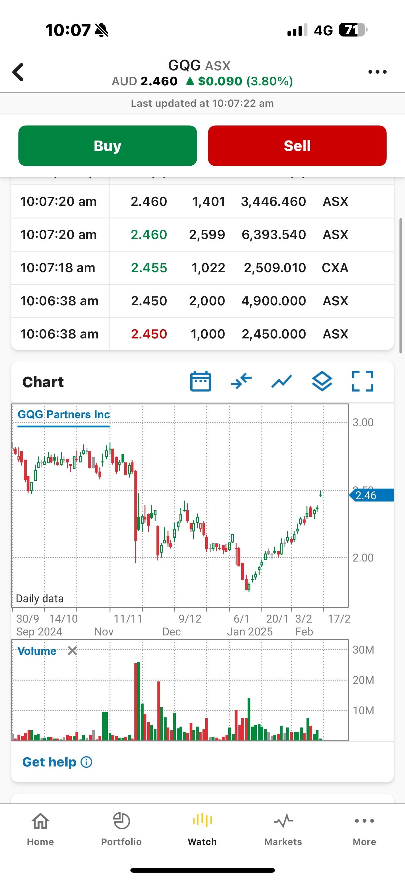Open chart indicators layers icon
Screen dimensions: 405x880
click(x=322, y=381)
